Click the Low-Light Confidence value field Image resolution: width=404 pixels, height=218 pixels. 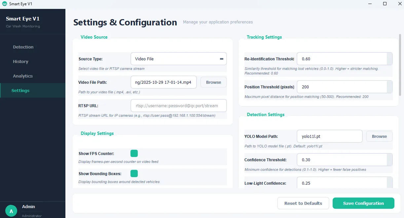click(x=342, y=183)
